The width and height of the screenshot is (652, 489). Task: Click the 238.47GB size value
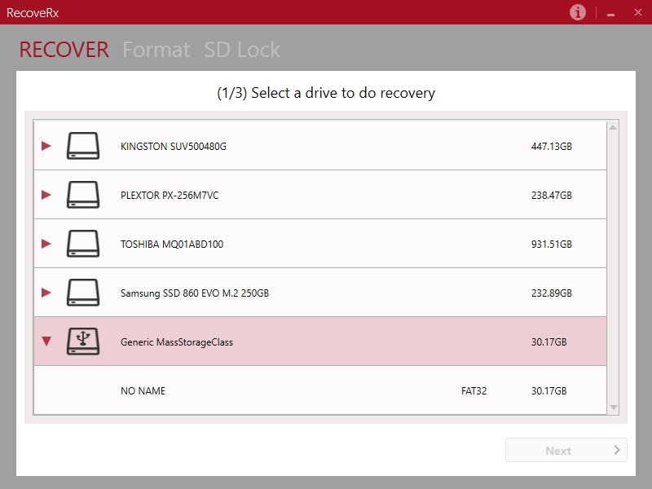[x=552, y=196]
